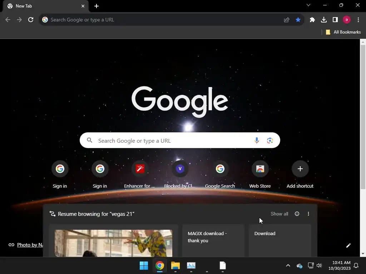Viewport: 366px width, 274px height.
Task: Click Show all in resume browsing card
Action: pos(279,214)
